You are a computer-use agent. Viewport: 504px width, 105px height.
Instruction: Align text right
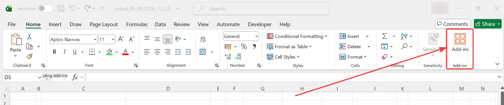click(x=168, y=52)
